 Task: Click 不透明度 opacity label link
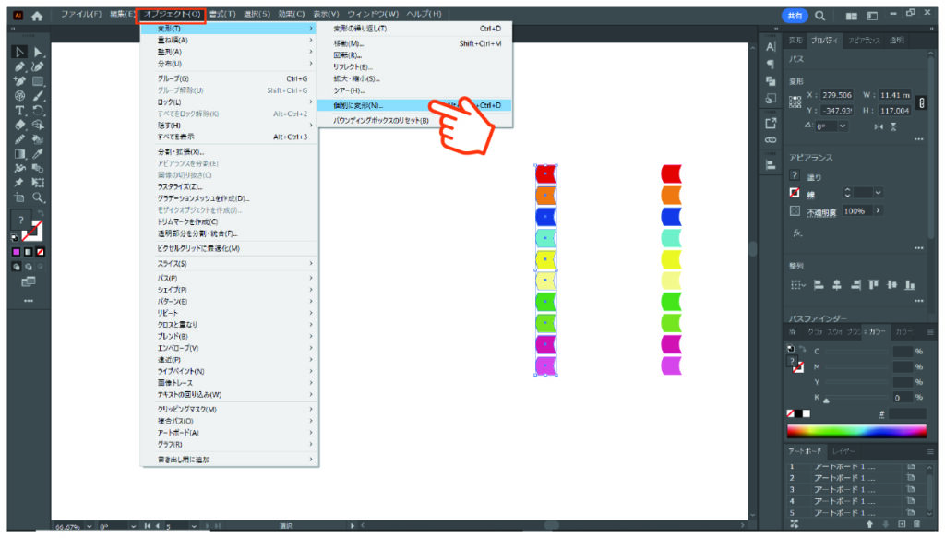[820, 212]
